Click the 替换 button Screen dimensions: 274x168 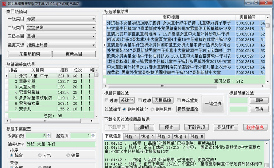pos(259,109)
